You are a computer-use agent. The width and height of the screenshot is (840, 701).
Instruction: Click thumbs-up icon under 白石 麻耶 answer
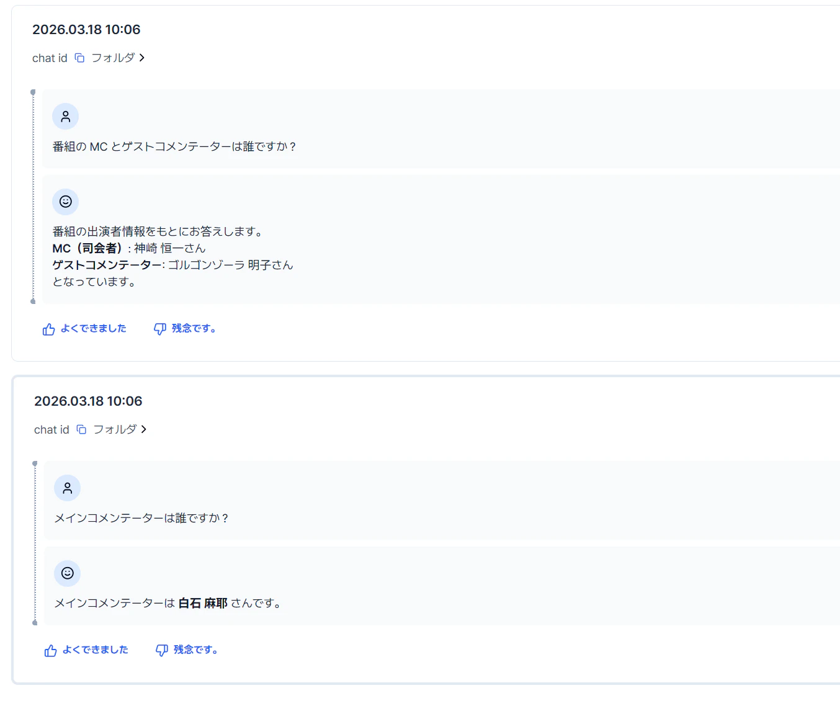(x=51, y=650)
